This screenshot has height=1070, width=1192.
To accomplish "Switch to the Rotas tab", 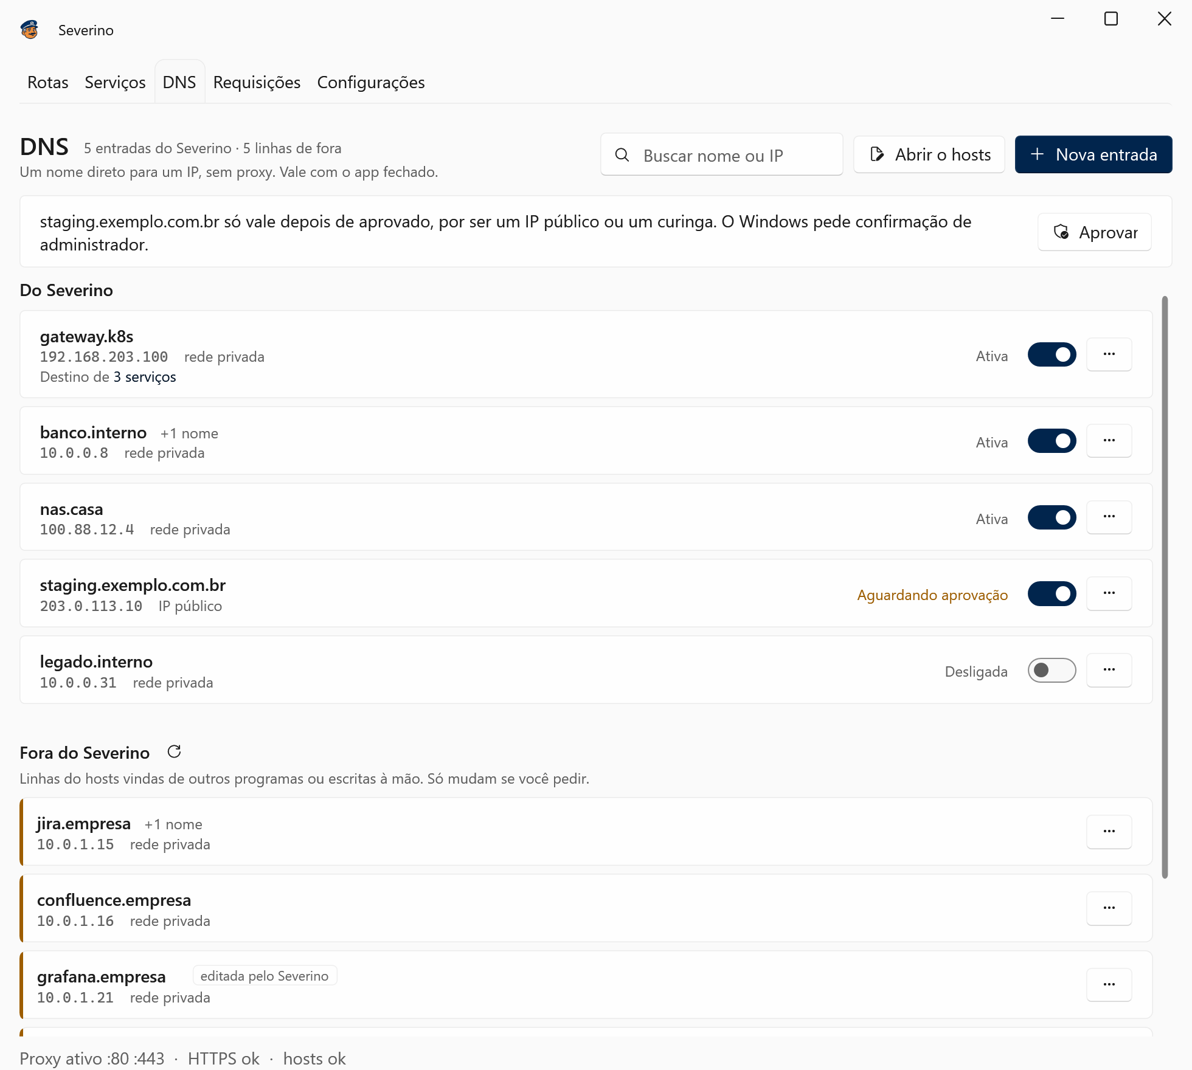I will (x=48, y=82).
